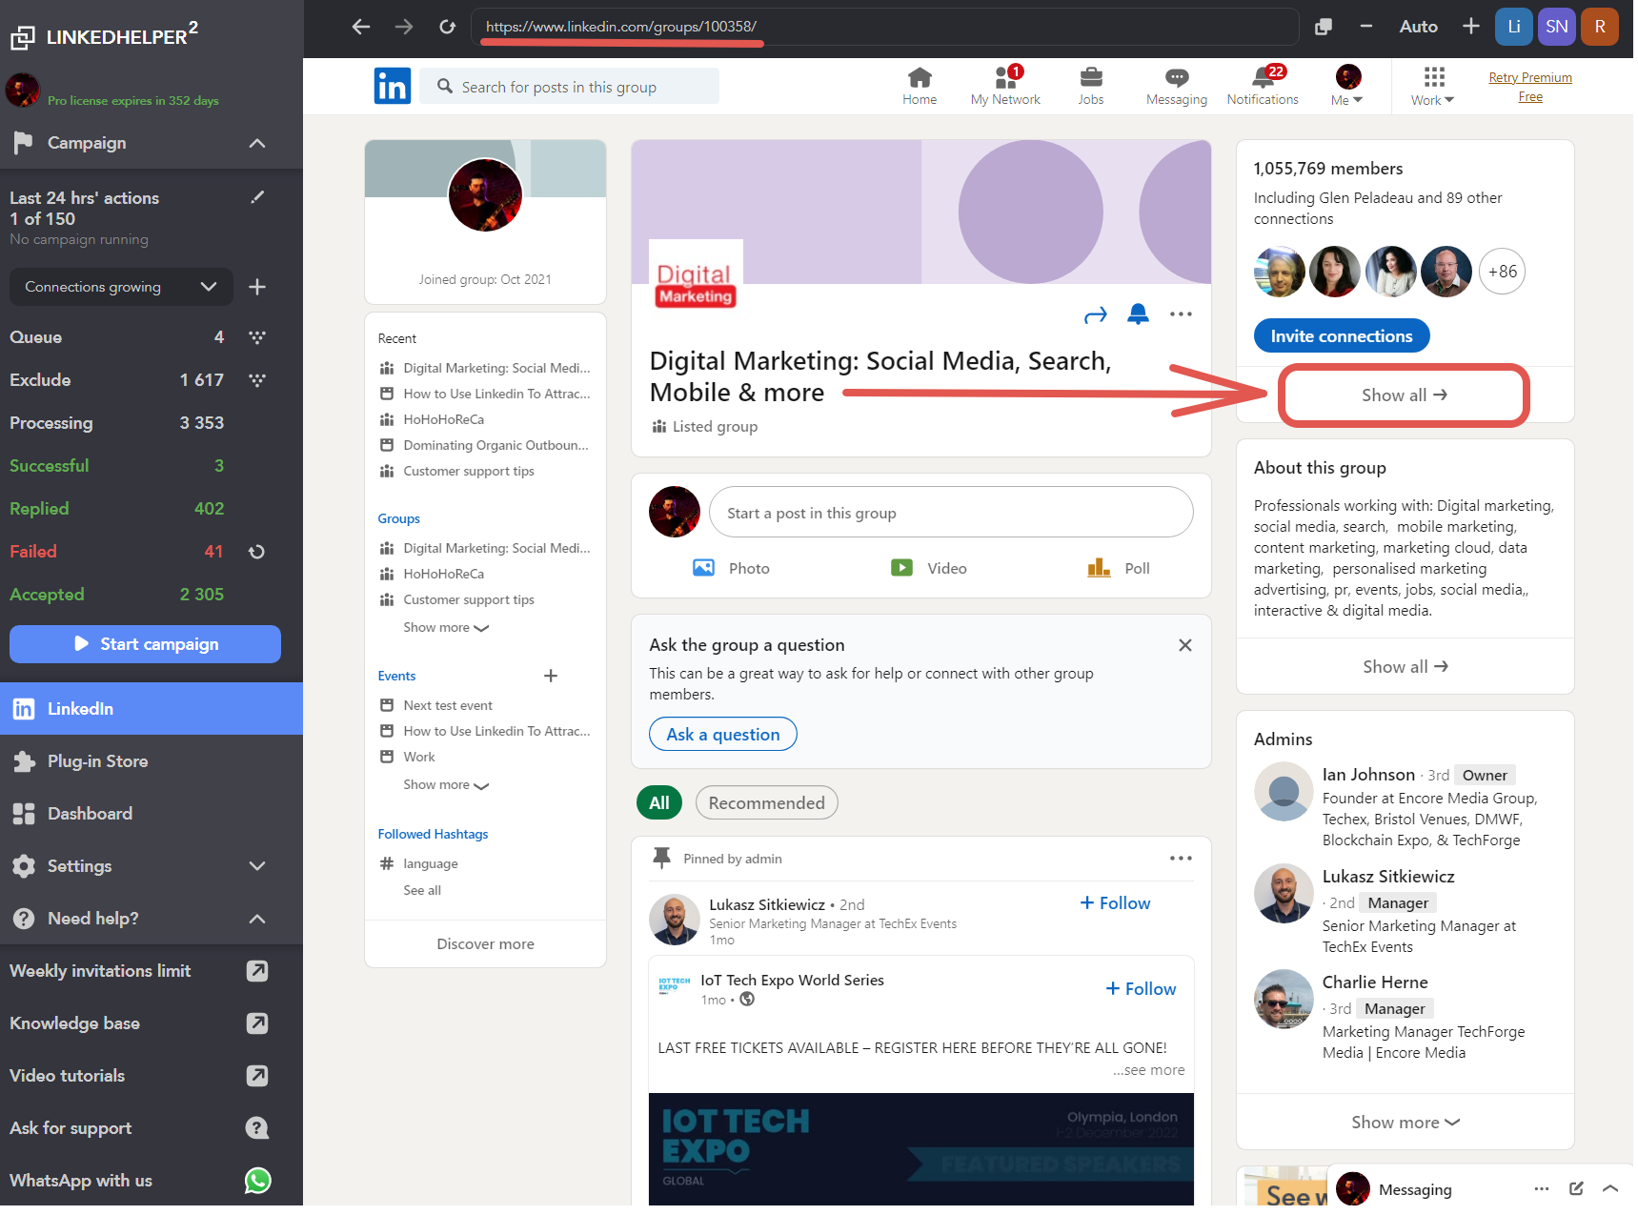Open the Messaging icon in navbar
The width and height of the screenshot is (1638, 1215).
(x=1176, y=78)
